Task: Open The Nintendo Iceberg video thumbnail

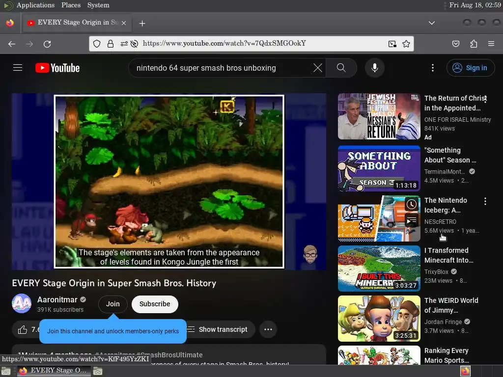Action: (x=379, y=218)
